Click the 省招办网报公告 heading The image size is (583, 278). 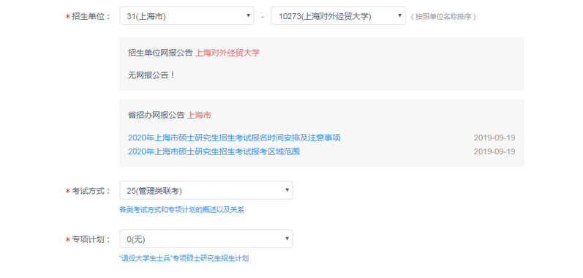(x=156, y=115)
